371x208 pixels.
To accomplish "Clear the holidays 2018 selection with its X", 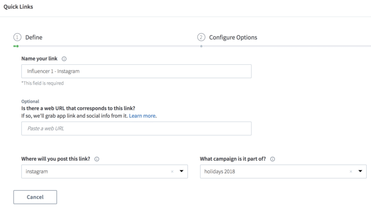I will click(351, 171).
